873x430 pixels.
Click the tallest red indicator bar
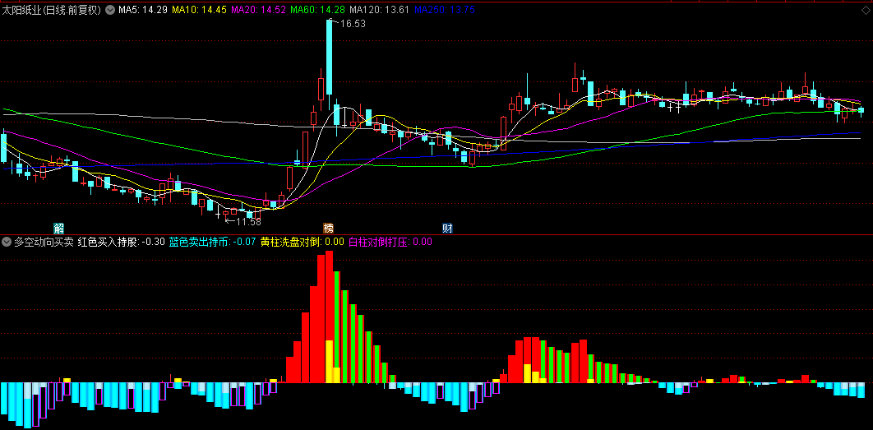[x=329, y=317]
